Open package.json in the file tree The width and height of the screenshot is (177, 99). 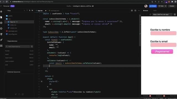(19, 31)
